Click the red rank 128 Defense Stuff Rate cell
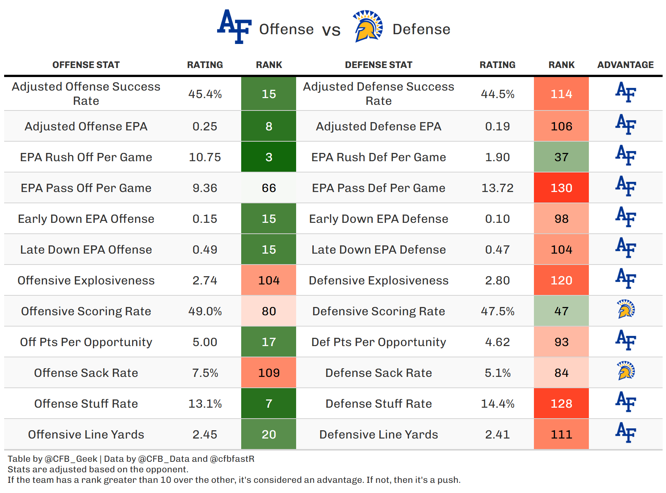666x493 pixels. tap(561, 404)
